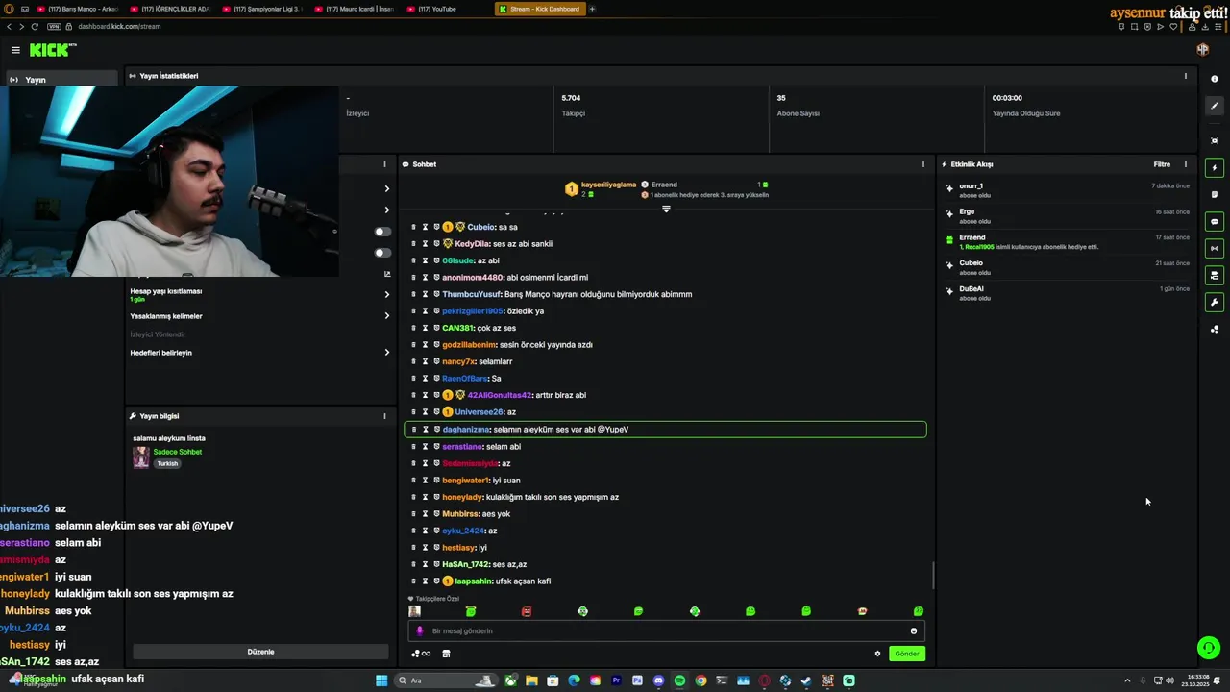Open username honeylady in chat

pyautogui.click(x=461, y=497)
